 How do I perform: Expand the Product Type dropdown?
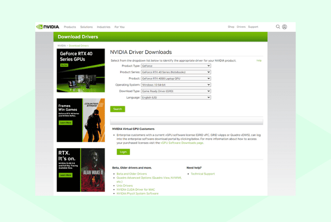[176, 66]
